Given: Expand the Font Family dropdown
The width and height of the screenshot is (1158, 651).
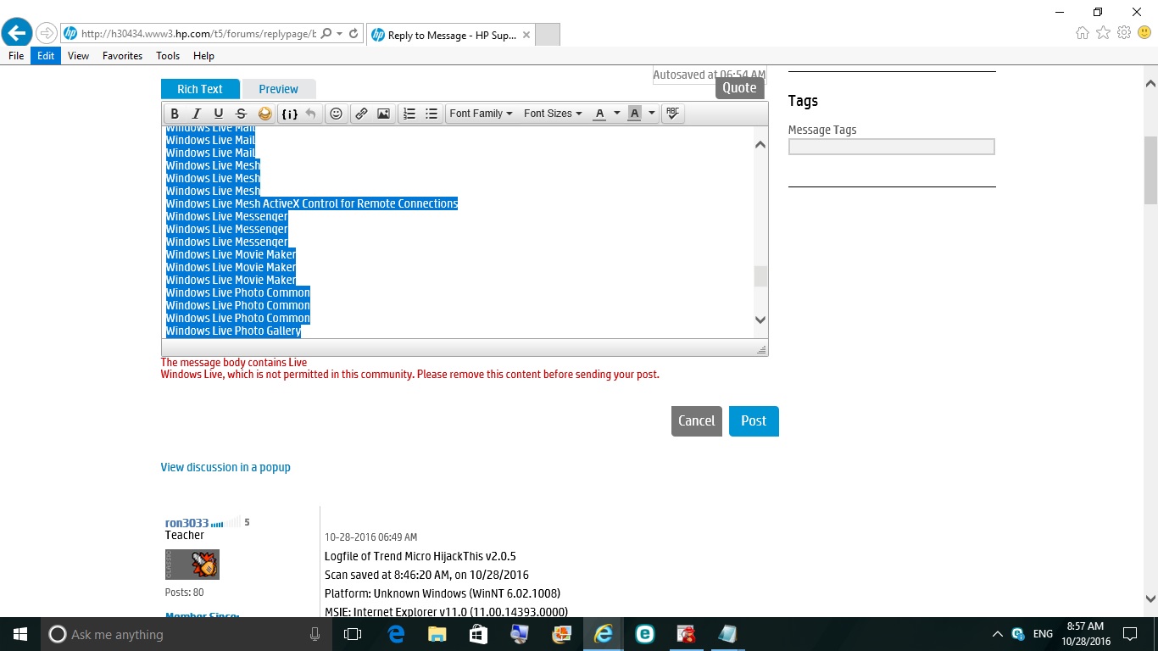Looking at the screenshot, I should click(481, 114).
